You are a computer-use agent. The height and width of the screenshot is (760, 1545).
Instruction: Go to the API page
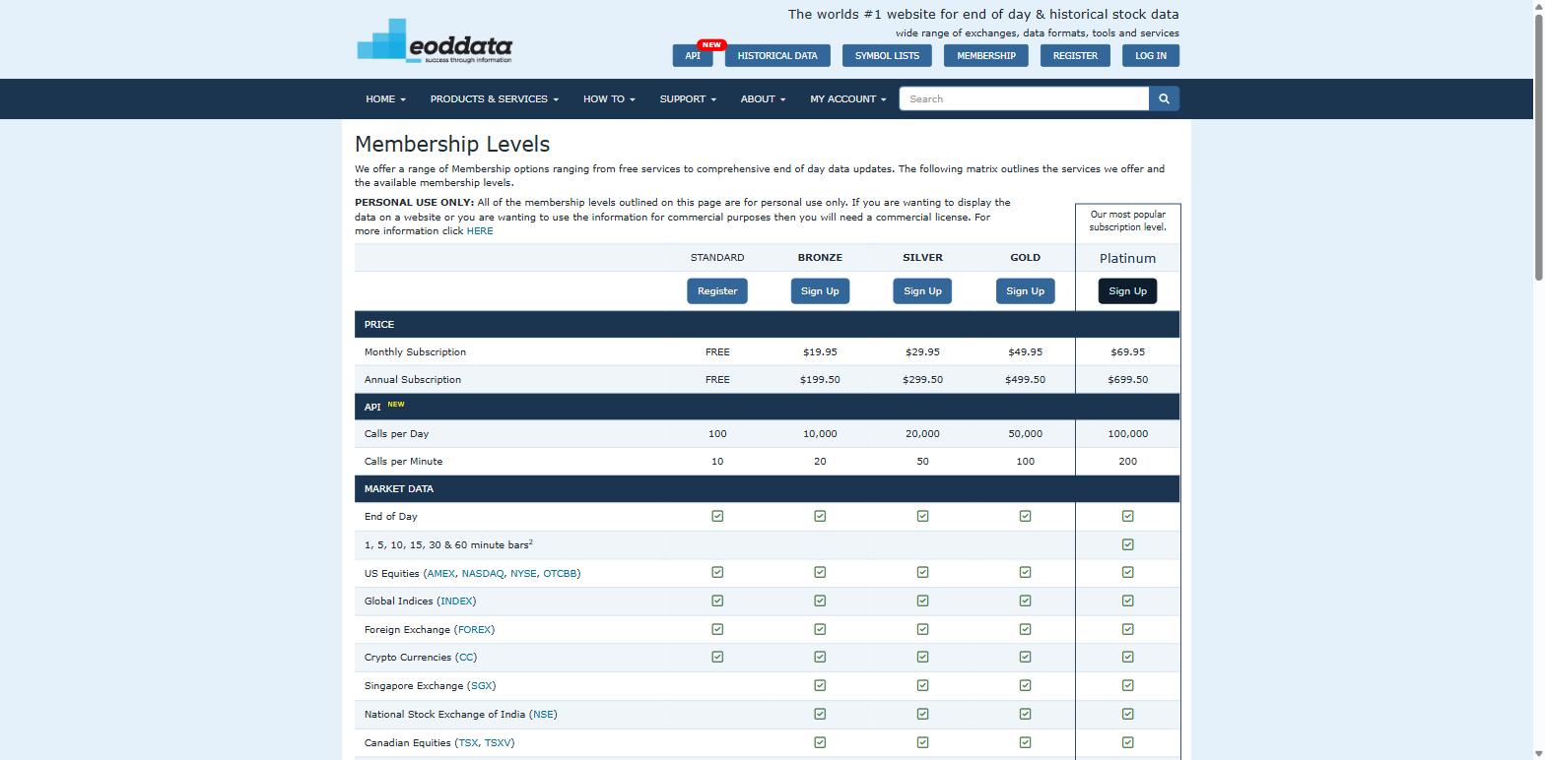pyautogui.click(x=693, y=56)
